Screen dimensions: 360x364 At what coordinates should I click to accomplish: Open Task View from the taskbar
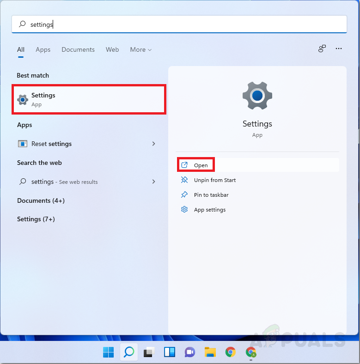[149, 352]
